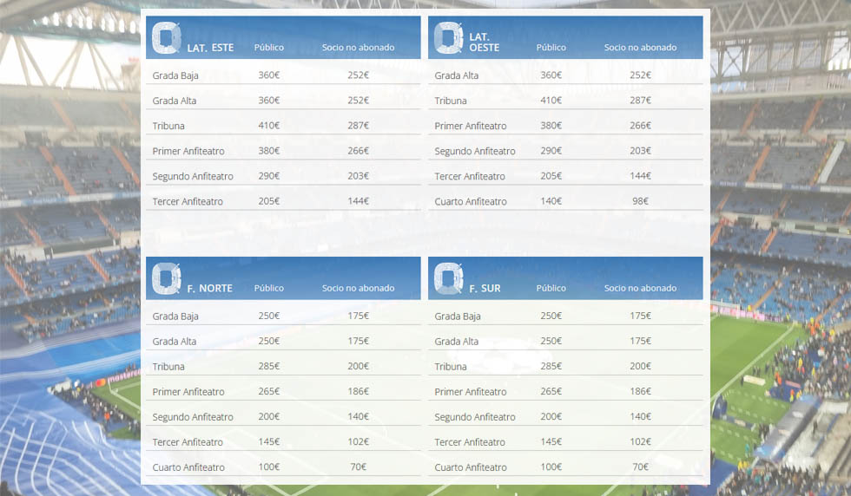Select Primer Anfiteatro label in F. SUR
The width and height of the screenshot is (851, 496).
click(471, 392)
